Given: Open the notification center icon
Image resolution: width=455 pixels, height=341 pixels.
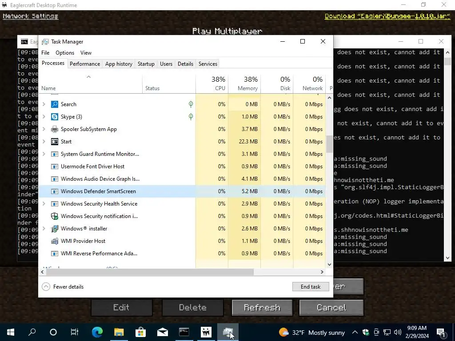Looking at the screenshot, I should tap(441, 332).
